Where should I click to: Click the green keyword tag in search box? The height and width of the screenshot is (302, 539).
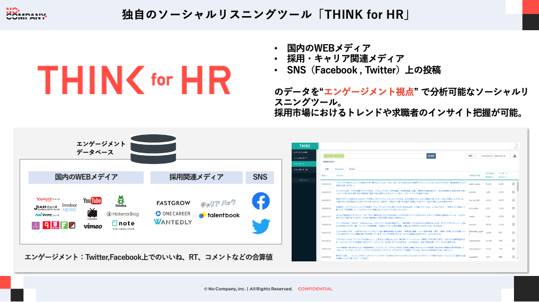pyautogui.click(x=334, y=156)
